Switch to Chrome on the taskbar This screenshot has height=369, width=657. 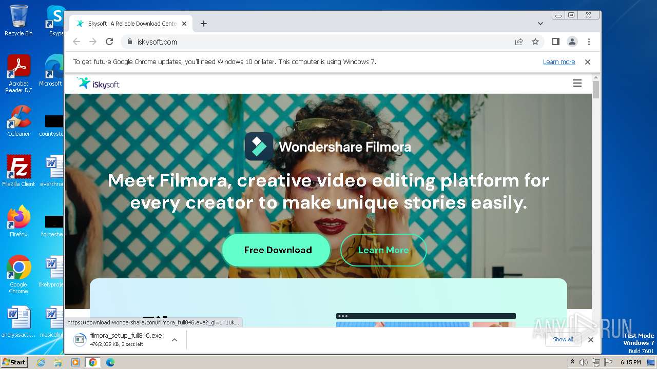coord(93,362)
